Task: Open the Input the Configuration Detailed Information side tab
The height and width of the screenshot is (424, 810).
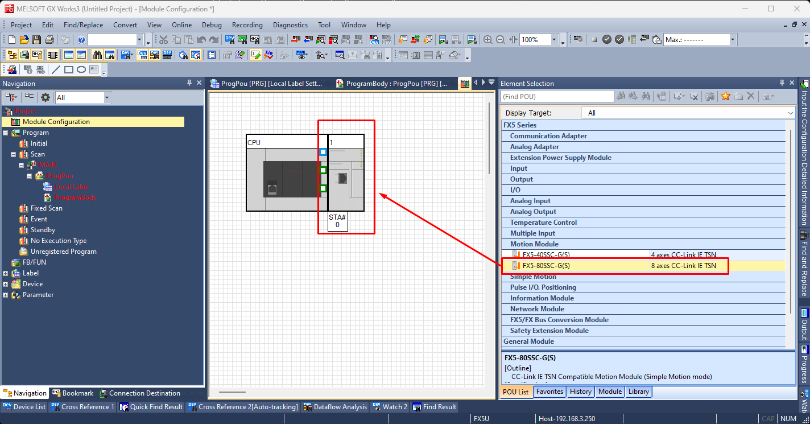Action: 804,151
